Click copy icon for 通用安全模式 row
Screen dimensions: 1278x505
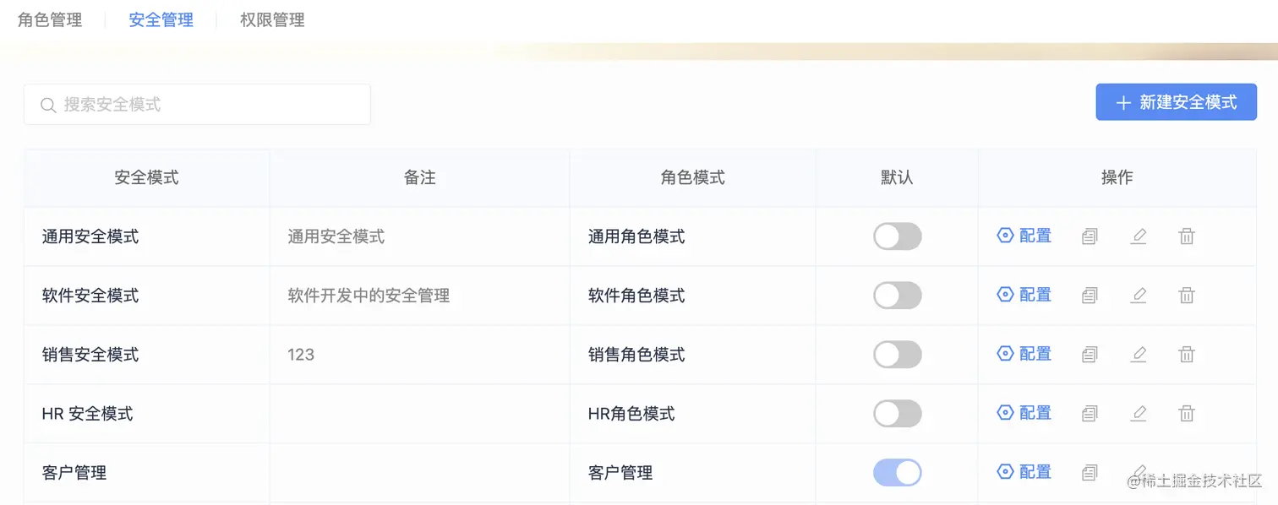tap(1090, 236)
